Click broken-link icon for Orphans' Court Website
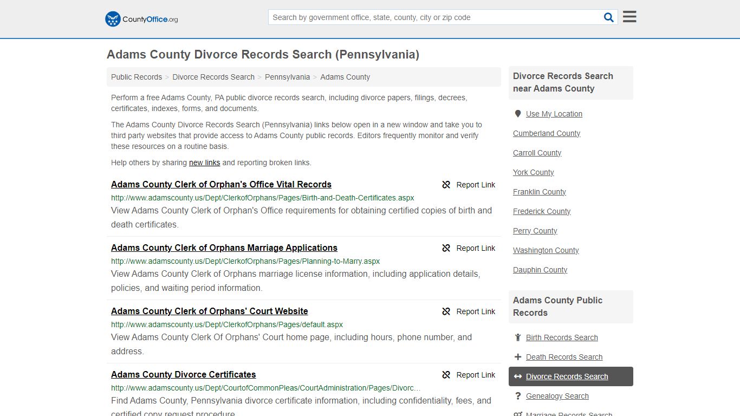The image size is (740, 416). 446,311
